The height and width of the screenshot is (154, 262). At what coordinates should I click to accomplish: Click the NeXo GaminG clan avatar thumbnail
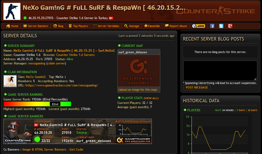(x=10, y=81)
